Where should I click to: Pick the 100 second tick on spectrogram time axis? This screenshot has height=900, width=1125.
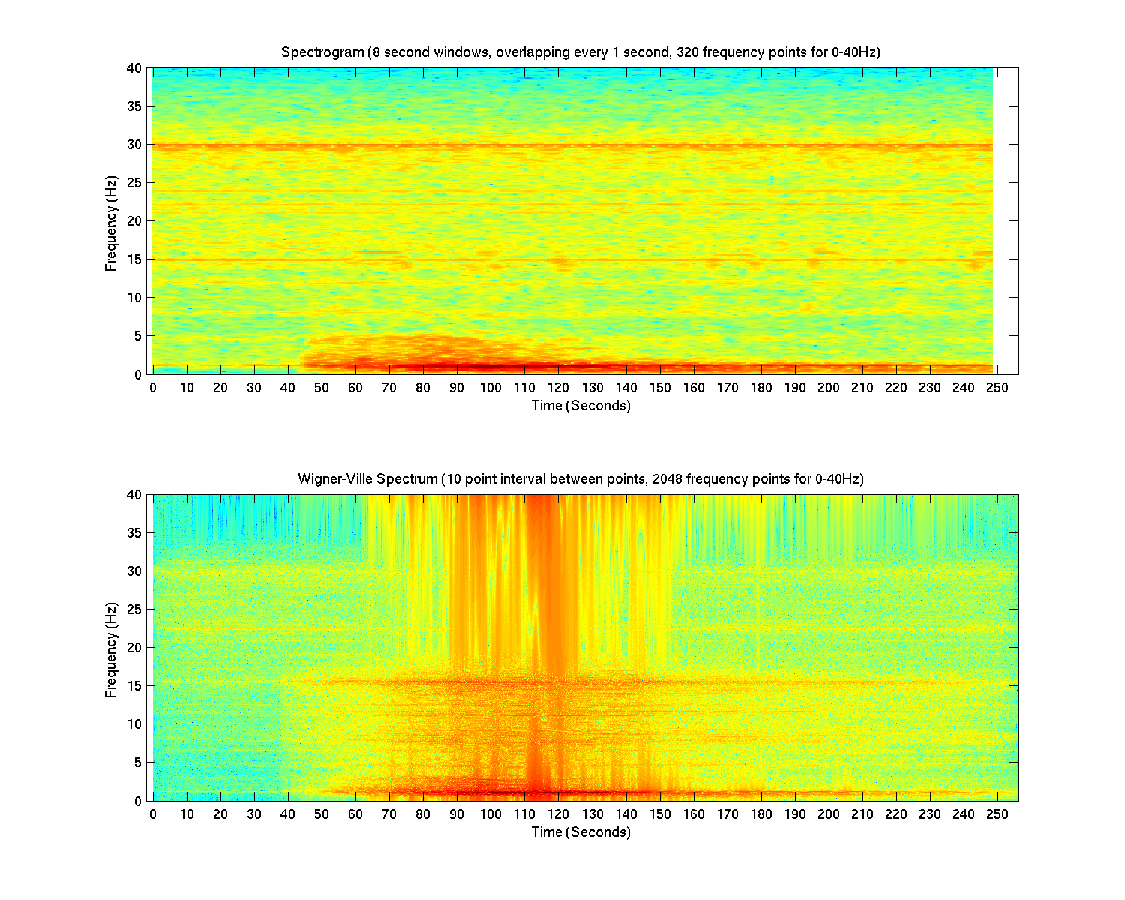point(490,388)
